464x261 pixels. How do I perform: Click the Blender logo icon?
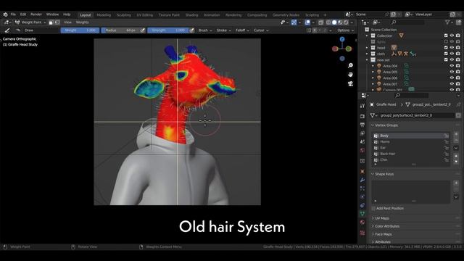pyautogui.click(x=5, y=14)
